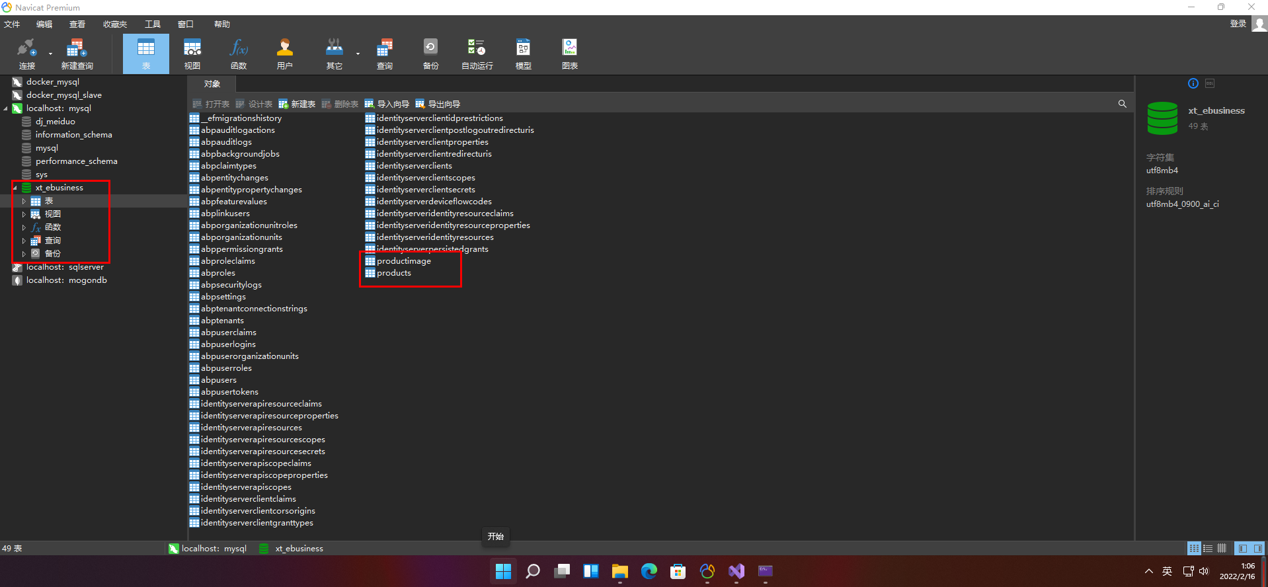Toggle right information pane visibility
The width and height of the screenshot is (1268, 587).
click(x=1257, y=548)
